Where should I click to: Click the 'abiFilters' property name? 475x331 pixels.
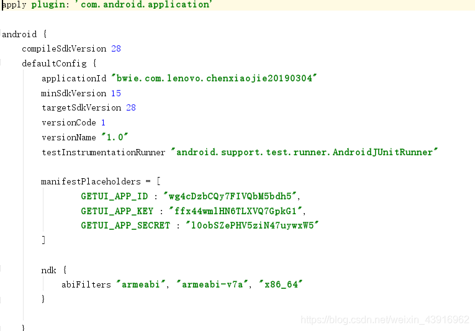pyautogui.click(x=86, y=284)
